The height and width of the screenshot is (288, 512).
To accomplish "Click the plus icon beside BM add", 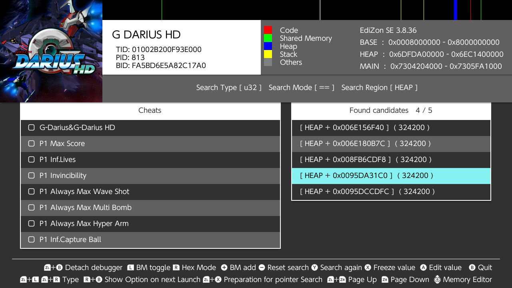I will tap(224, 268).
